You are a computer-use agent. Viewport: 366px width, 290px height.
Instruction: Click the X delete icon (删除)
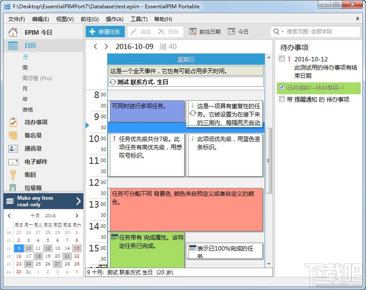[x=161, y=32]
